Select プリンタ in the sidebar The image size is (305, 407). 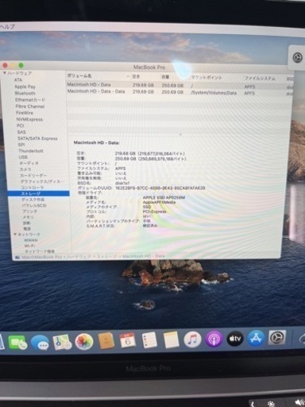point(29,211)
